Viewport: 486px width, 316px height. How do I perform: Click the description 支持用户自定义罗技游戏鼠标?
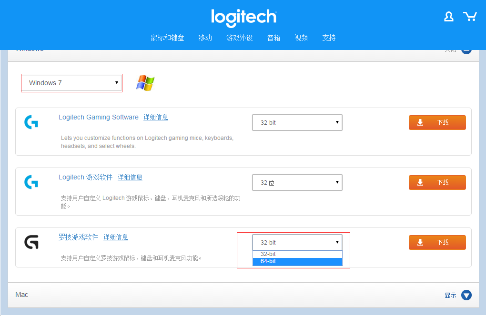pos(131,258)
